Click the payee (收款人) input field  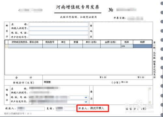tap(31, 109)
